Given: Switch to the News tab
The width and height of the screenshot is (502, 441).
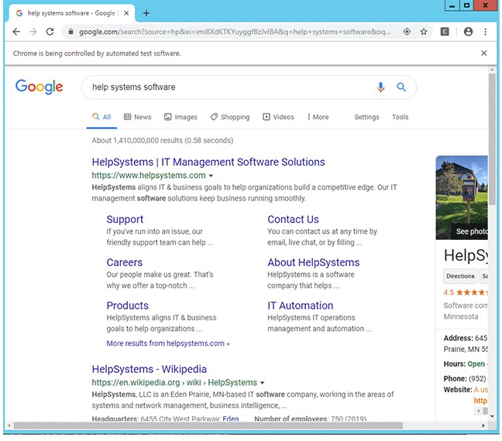Looking at the screenshot, I should tap(138, 117).
